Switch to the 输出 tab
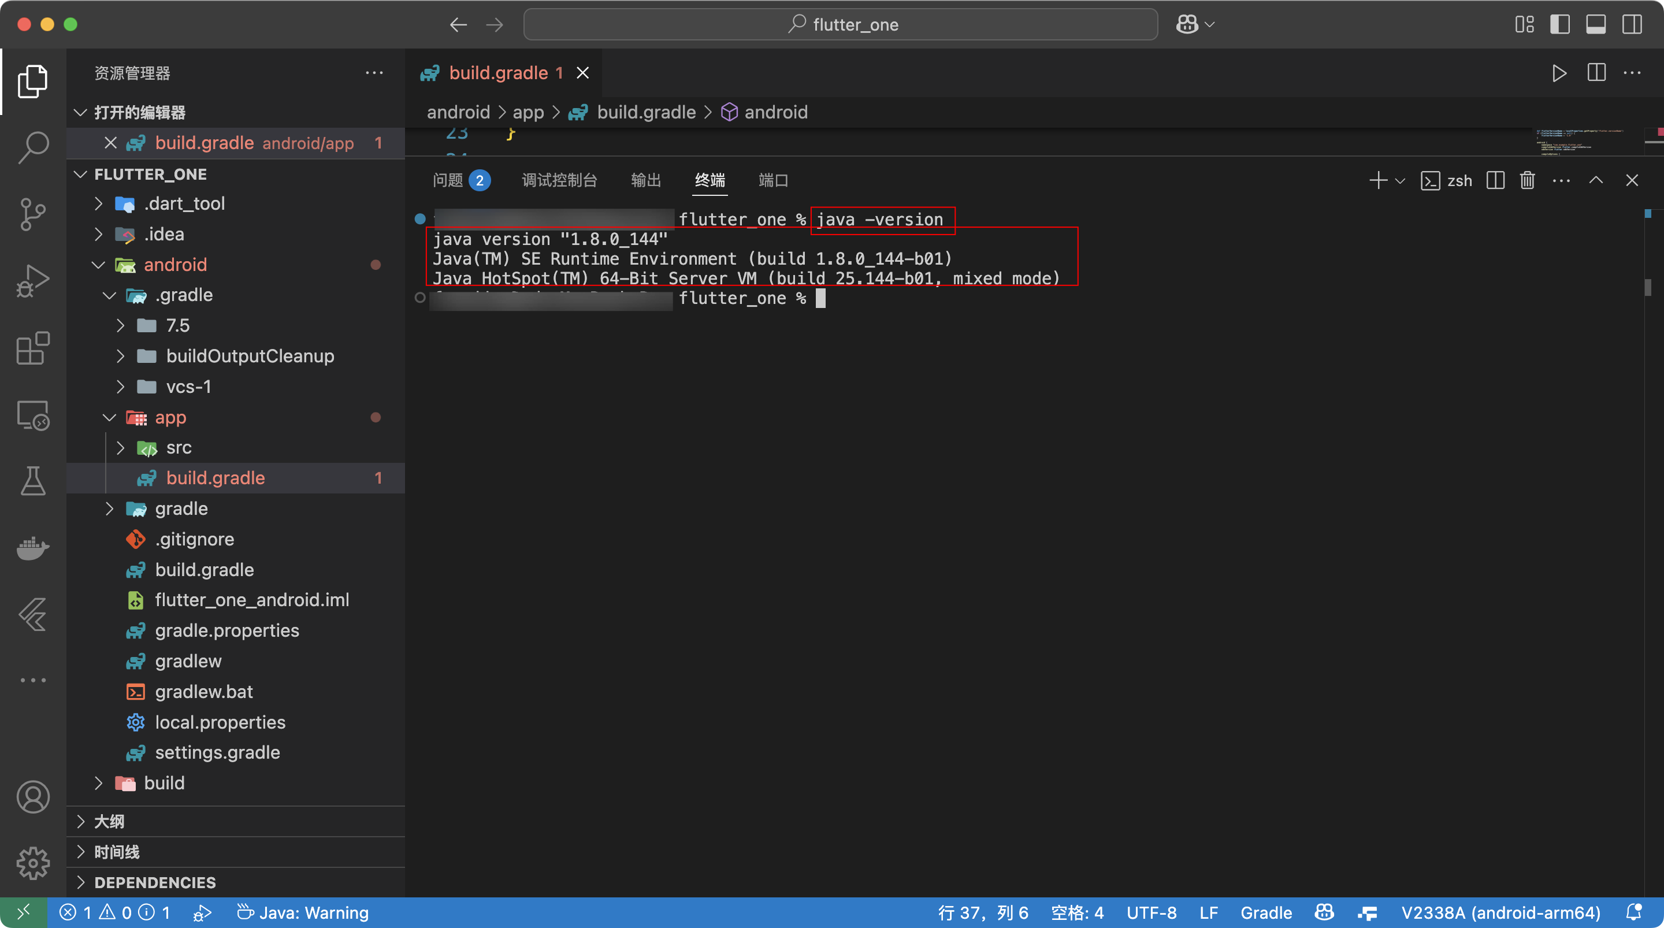 pyautogui.click(x=646, y=181)
